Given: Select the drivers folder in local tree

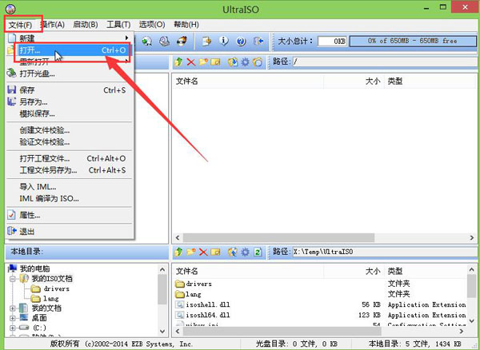Looking at the screenshot, I should tap(56, 288).
